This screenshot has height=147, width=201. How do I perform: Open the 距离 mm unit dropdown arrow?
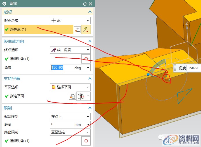tap(88, 124)
